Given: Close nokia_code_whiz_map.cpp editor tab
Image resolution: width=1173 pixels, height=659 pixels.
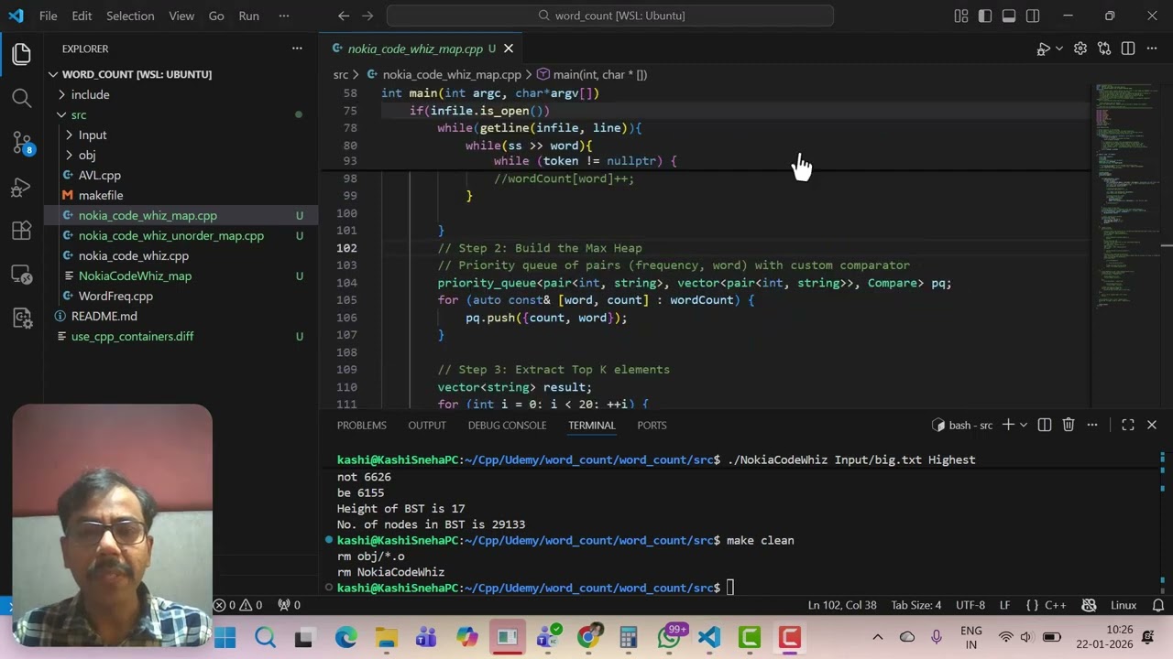Looking at the screenshot, I should pyautogui.click(x=509, y=49).
